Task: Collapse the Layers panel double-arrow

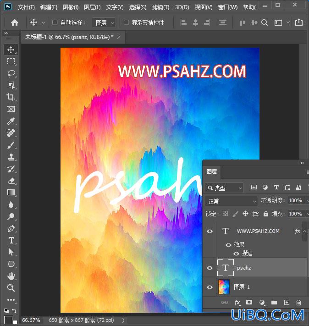Action: [x=302, y=163]
